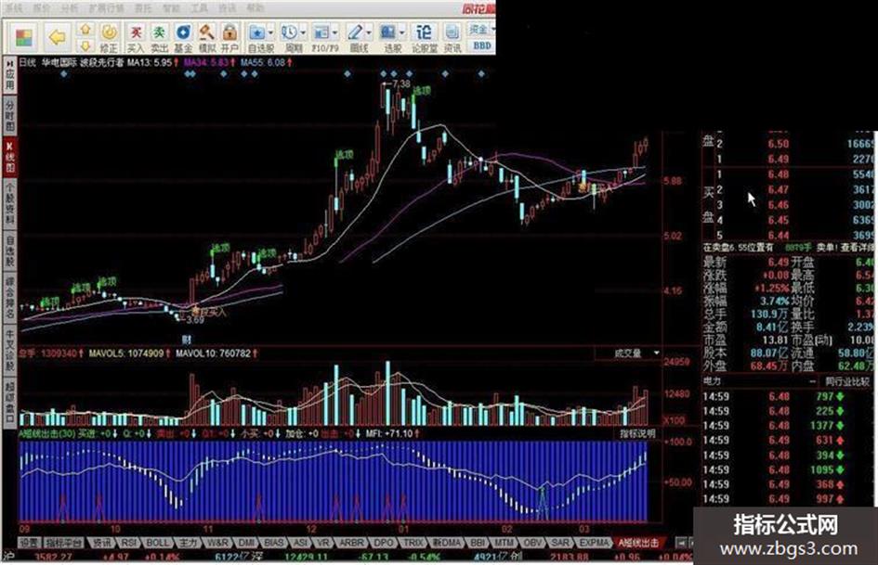
Task: Select the ASI indicator tab
Action: click(301, 543)
